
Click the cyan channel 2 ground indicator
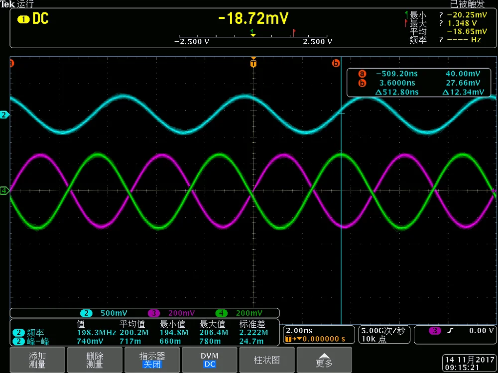coord(4,115)
